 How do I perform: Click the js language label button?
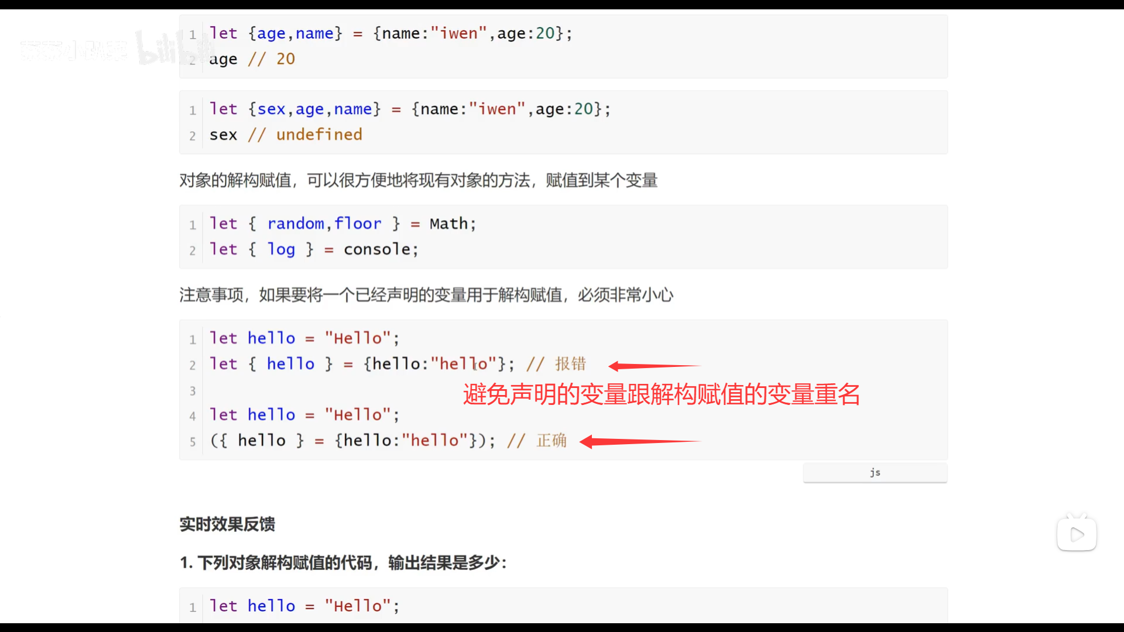pyautogui.click(x=875, y=473)
